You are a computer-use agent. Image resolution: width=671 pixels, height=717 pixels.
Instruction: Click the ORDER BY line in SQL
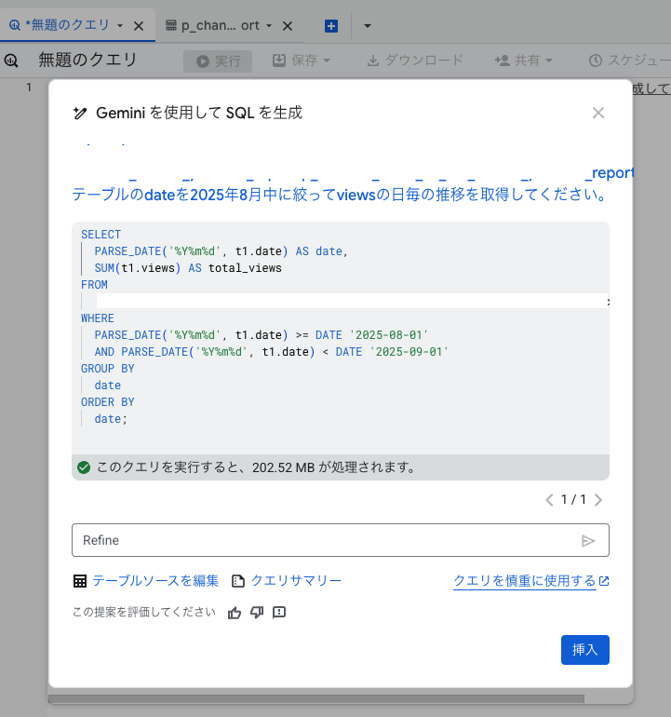[x=107, y=402]
